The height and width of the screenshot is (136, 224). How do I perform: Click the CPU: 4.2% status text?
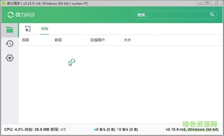14,130
